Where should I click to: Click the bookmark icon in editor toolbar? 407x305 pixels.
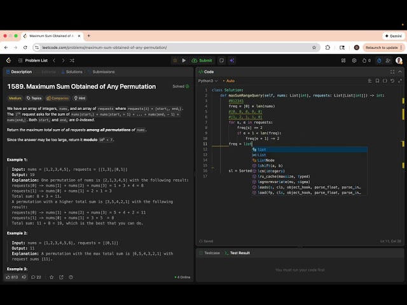pos(376,81)
